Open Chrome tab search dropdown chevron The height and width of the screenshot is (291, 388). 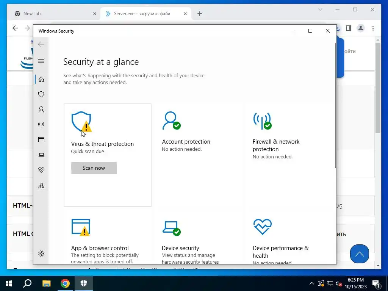coord(320,9)
